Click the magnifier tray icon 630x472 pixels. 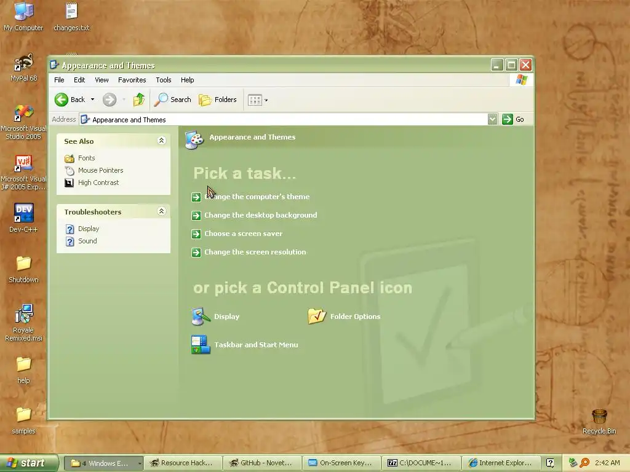click(584, 463)
